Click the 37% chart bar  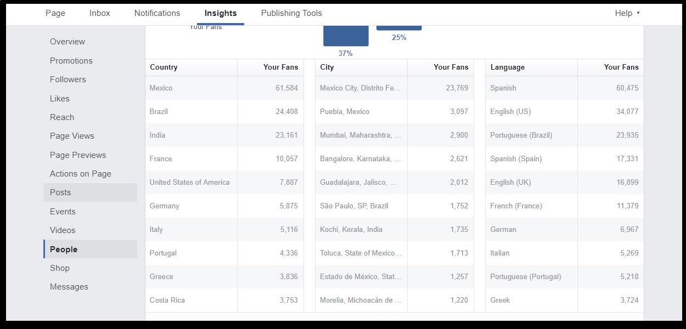coord(346,36)
